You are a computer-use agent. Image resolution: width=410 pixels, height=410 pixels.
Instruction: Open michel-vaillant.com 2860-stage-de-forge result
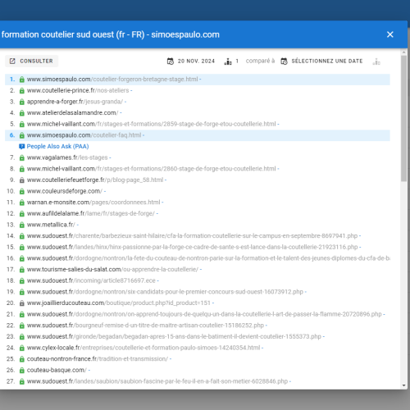click(x=152, y=169)
